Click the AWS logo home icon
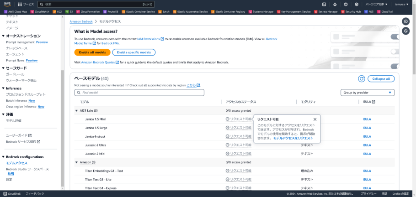The image size is (416, 197). click(7, 4)
